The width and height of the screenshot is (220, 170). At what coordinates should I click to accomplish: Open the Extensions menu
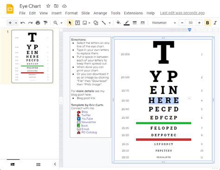[133, 13]
